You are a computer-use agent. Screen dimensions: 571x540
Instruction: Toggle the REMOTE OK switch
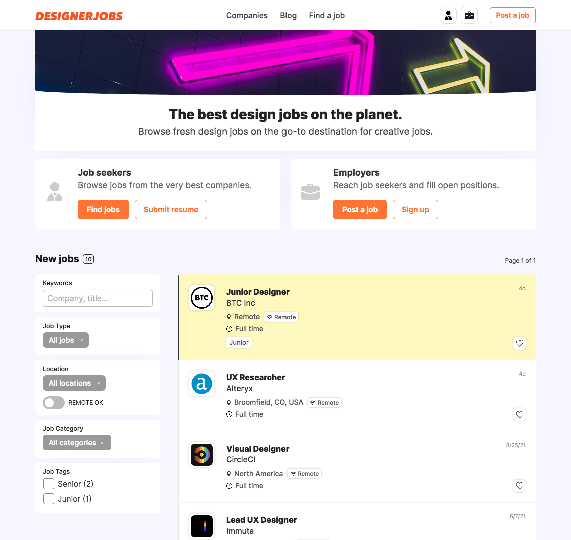[x=54, y=403]
